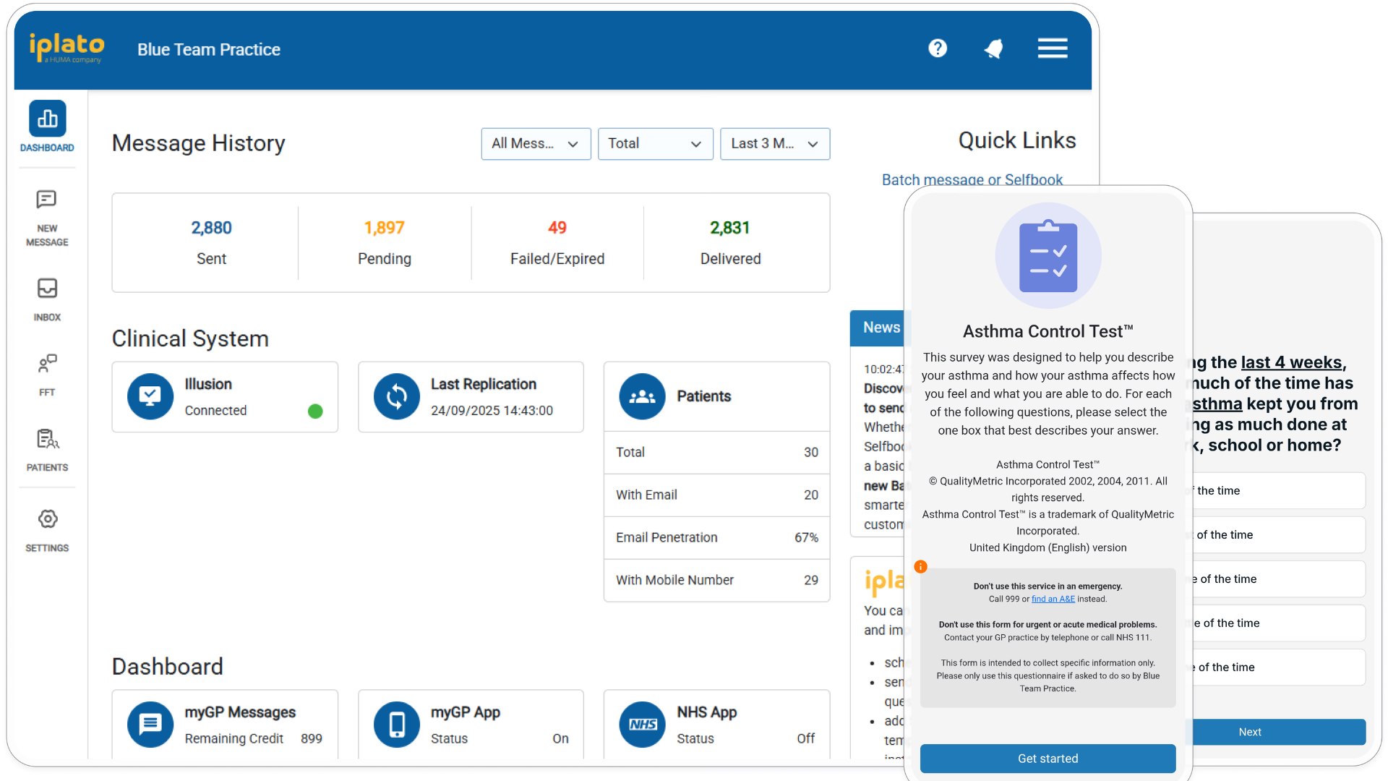Open Batch message or Selfbook link
Image resolution: width=1388 pixels, height=781 pixels.
tap(972, 179)
